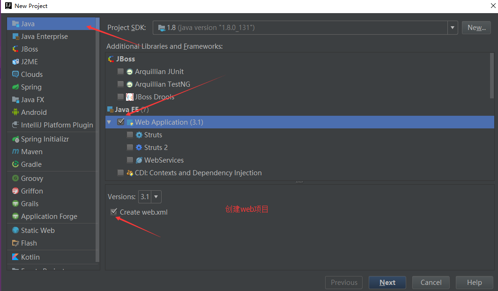Click the Gradle icon
The height and width of the screenshot is (291, 498).
(15, 164)
